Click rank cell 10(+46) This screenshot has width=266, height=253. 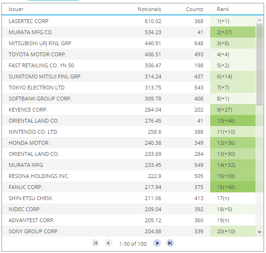[233, 121]
